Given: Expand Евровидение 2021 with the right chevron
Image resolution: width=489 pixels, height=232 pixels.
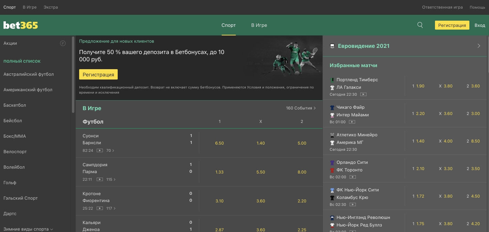Looking at the screenshot, I should pyautogui.click(x=478, y=46).
